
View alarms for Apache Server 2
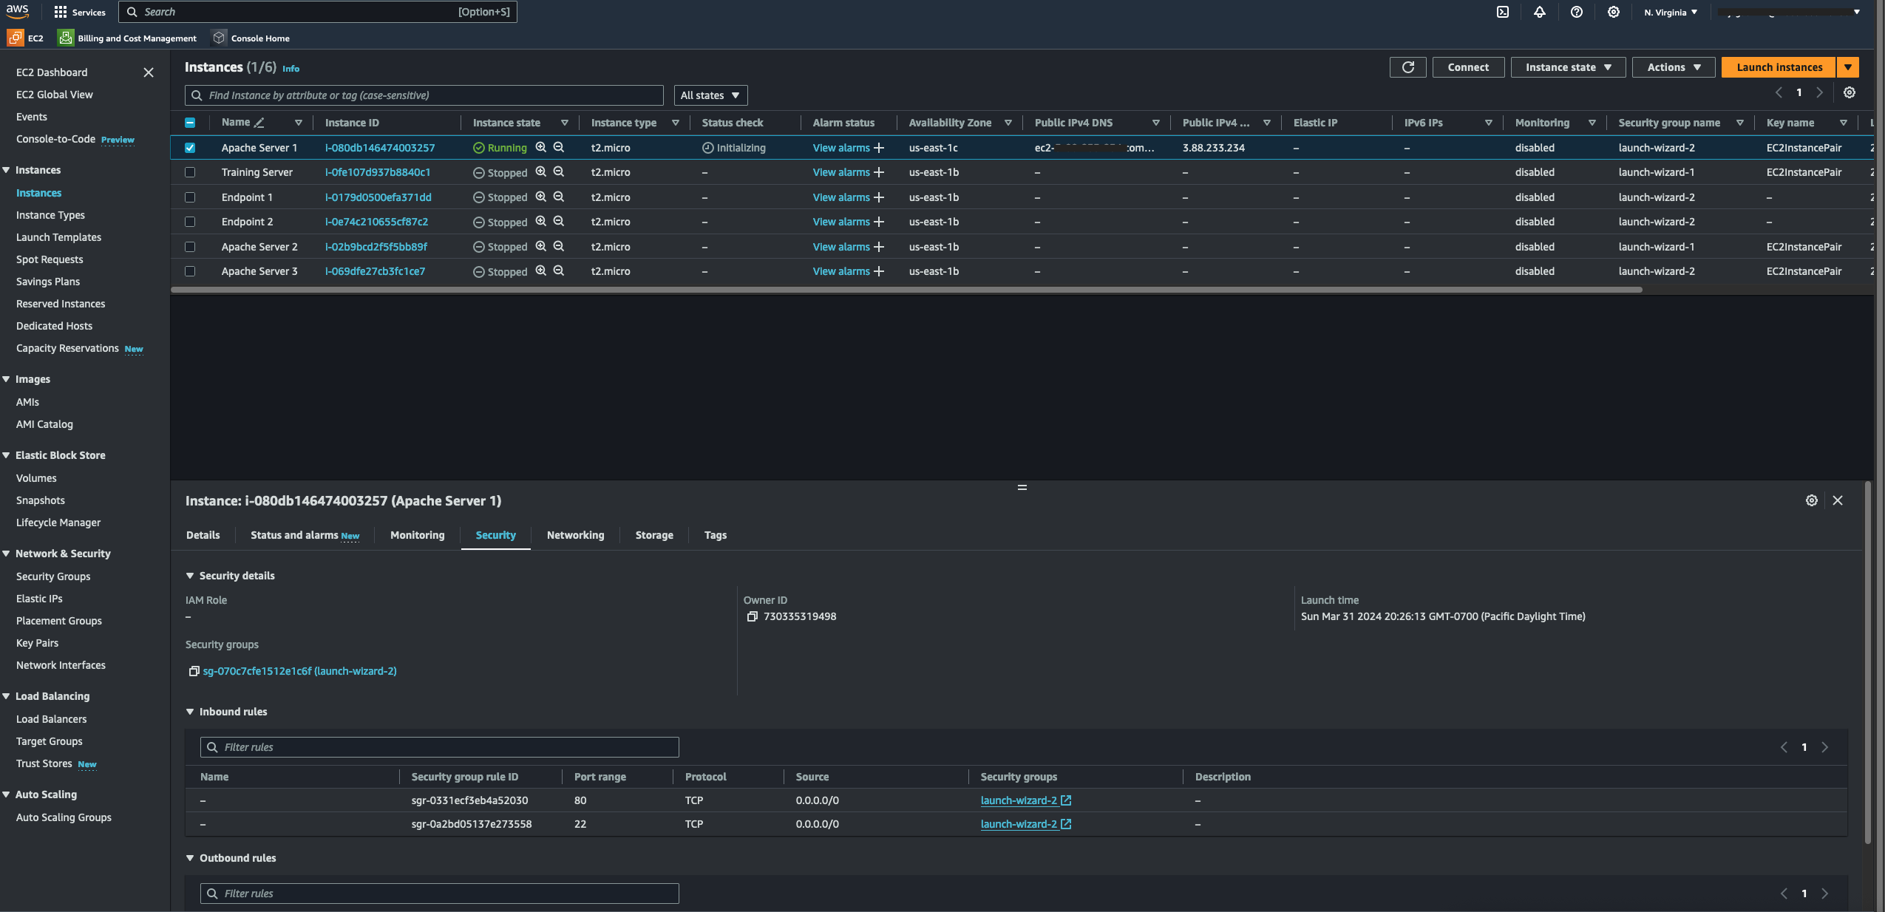tap(841, 247)
